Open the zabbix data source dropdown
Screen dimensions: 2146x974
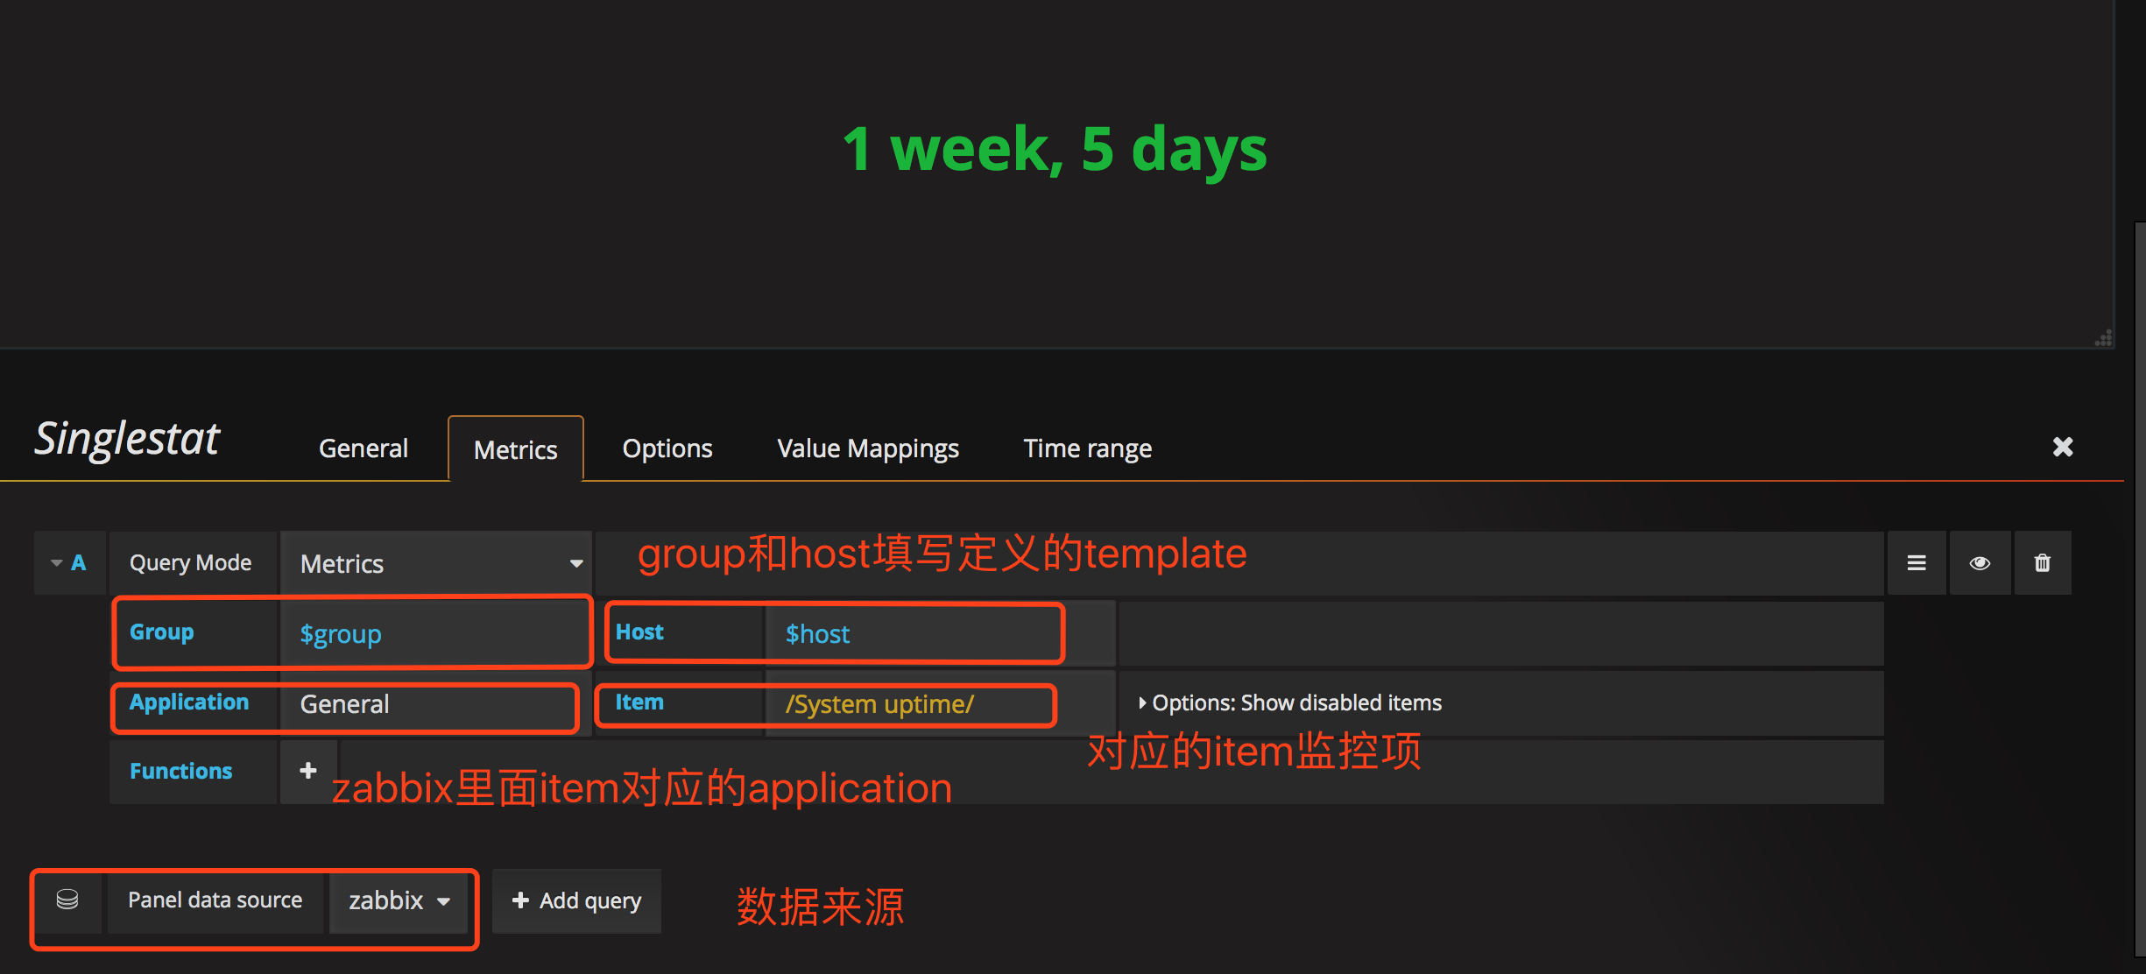399,900
